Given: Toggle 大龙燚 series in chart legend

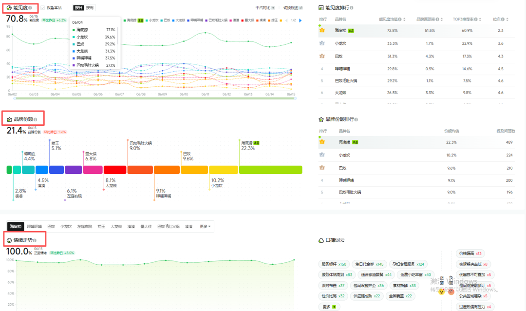Looking at the screenshot, I should pyautogui.click(x=178, y=20).
